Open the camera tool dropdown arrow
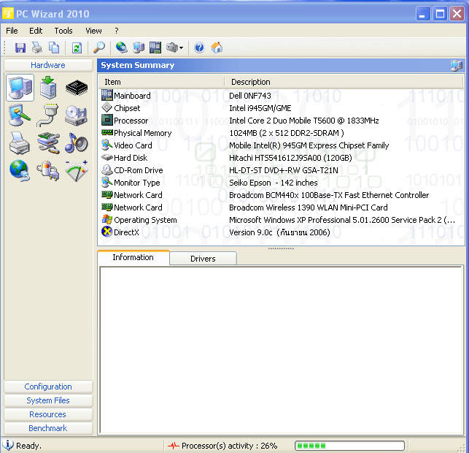This screenshot has width=469, height=453. [x=181, y=48]
